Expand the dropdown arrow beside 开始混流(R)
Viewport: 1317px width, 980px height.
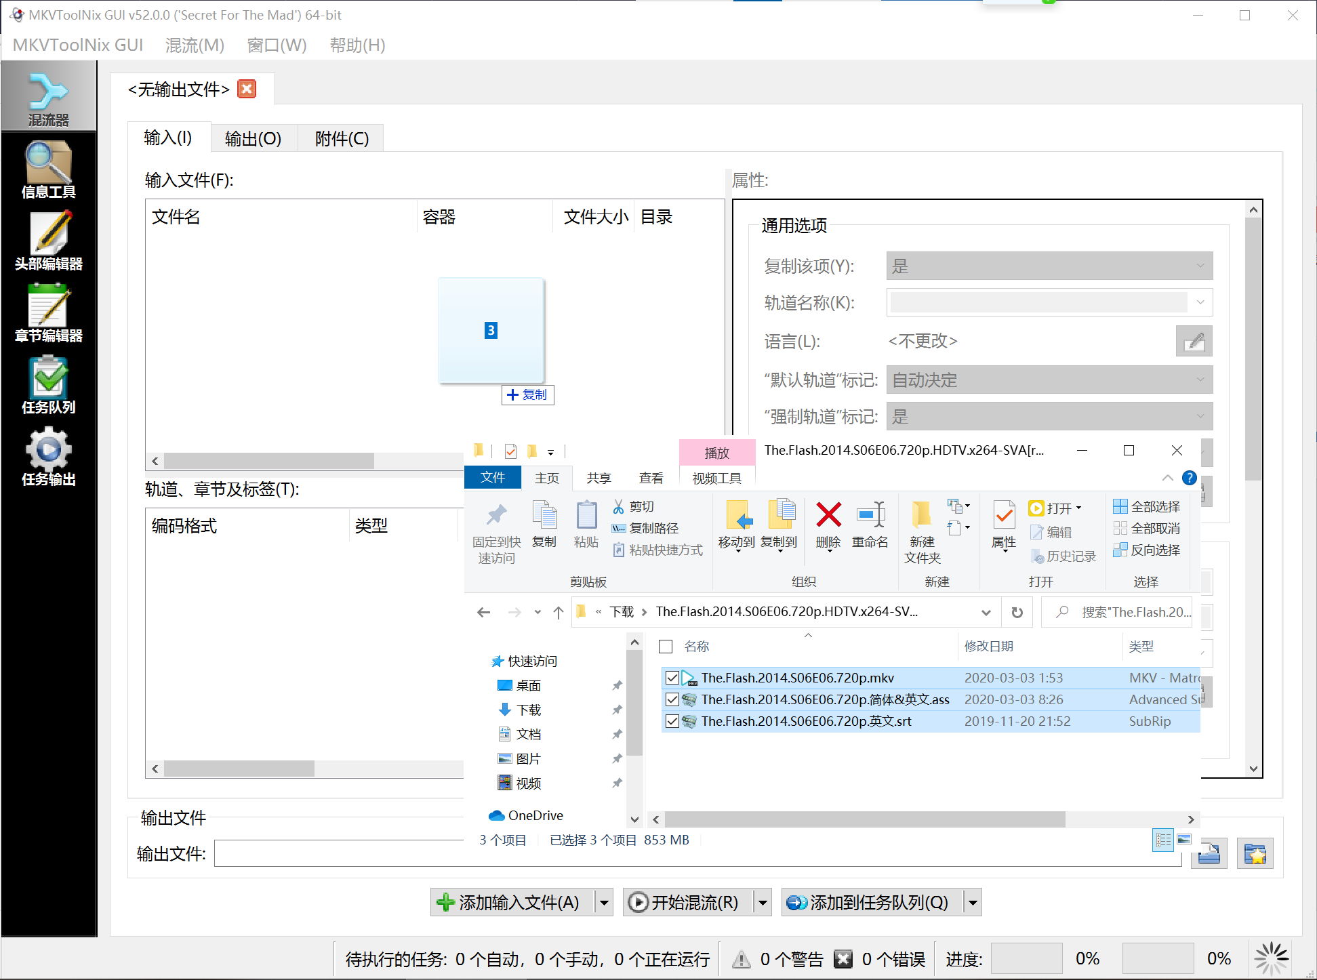(763, 902)
